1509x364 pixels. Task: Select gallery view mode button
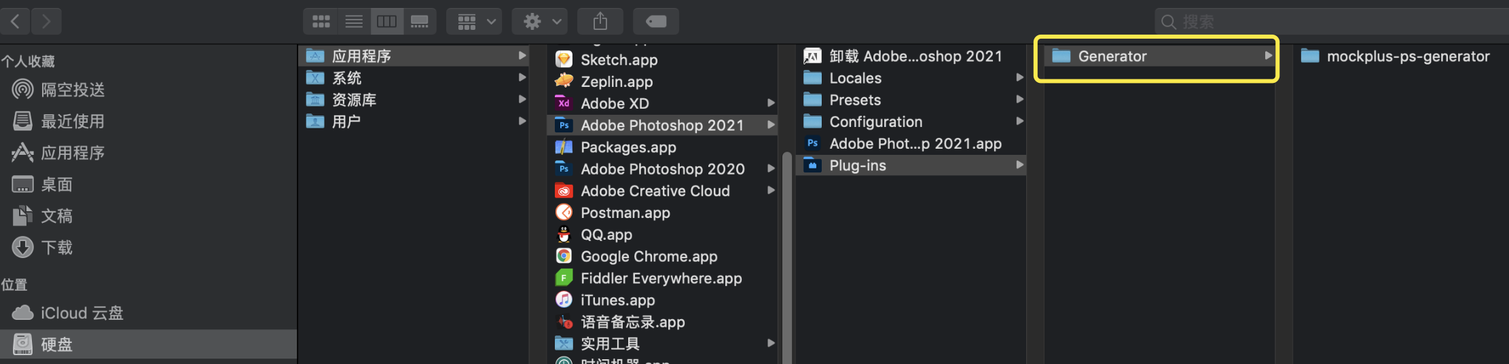click(420, 22)
